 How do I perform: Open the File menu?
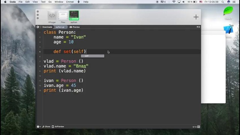(20, 2)
